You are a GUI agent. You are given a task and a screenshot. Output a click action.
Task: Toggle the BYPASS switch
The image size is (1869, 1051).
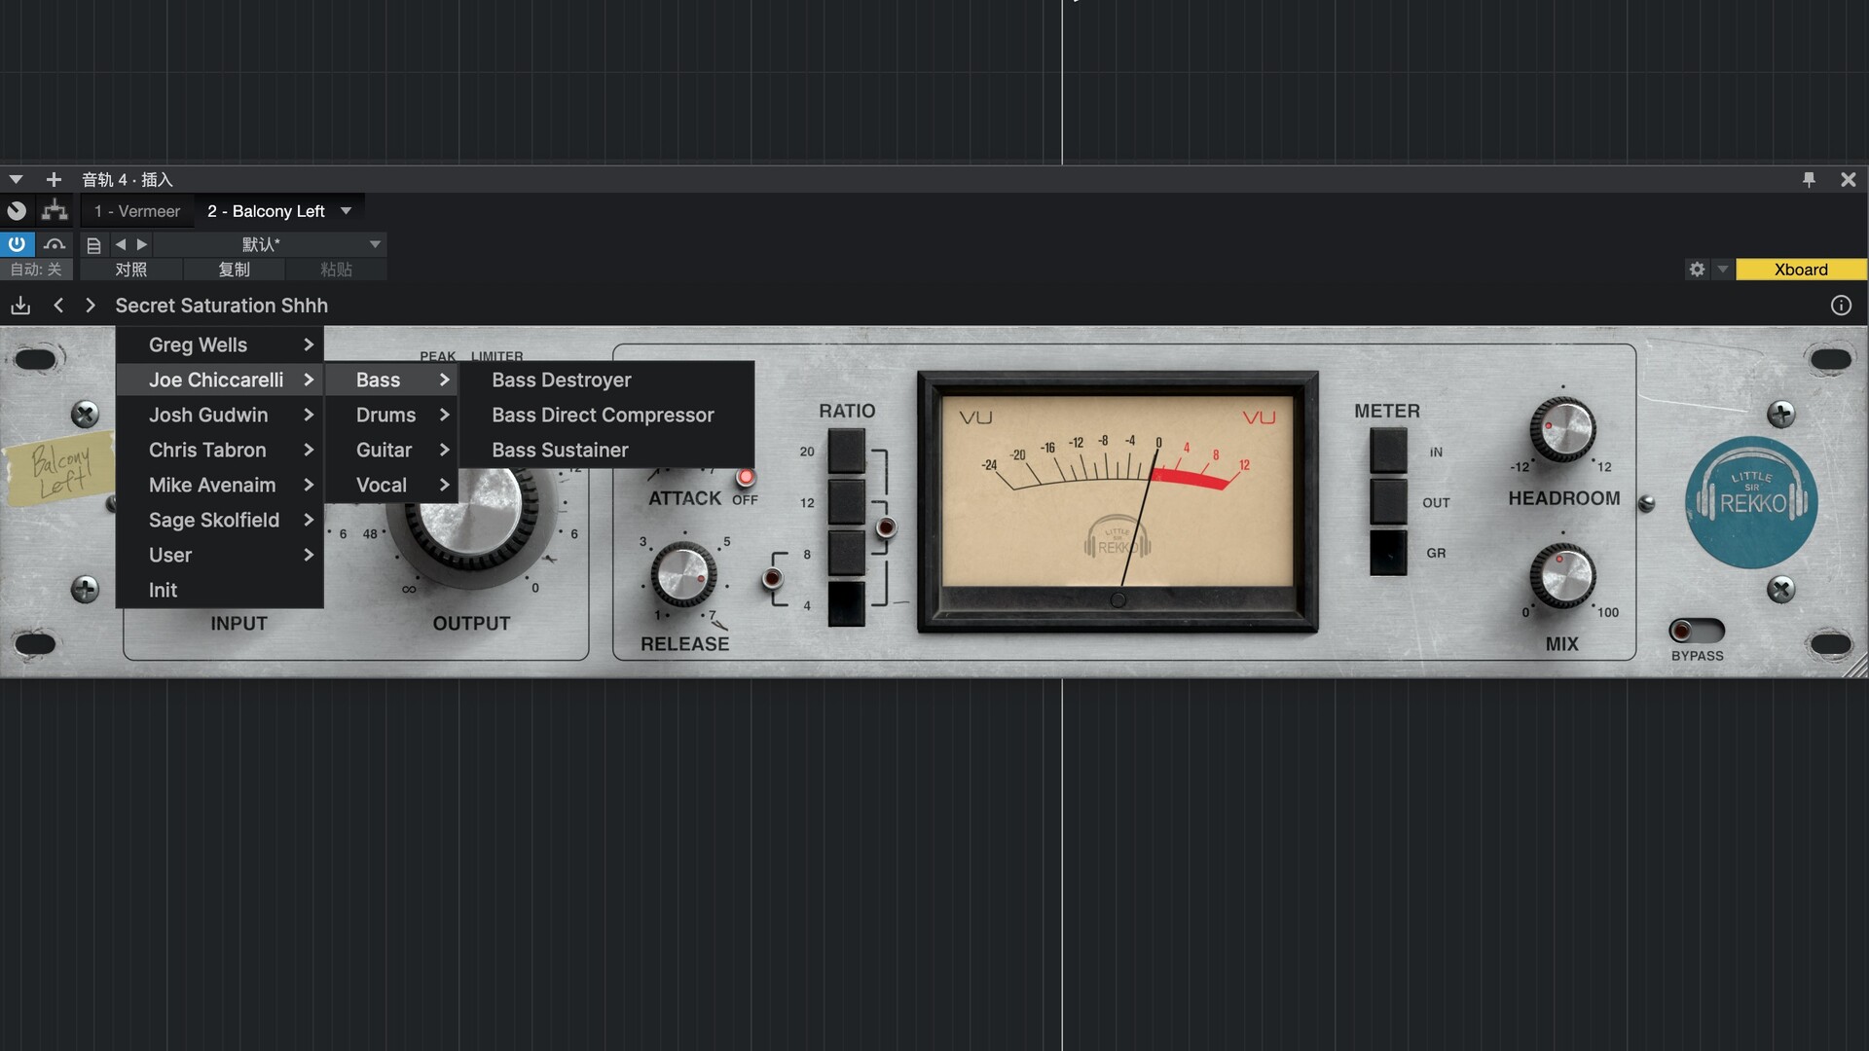1696,631
